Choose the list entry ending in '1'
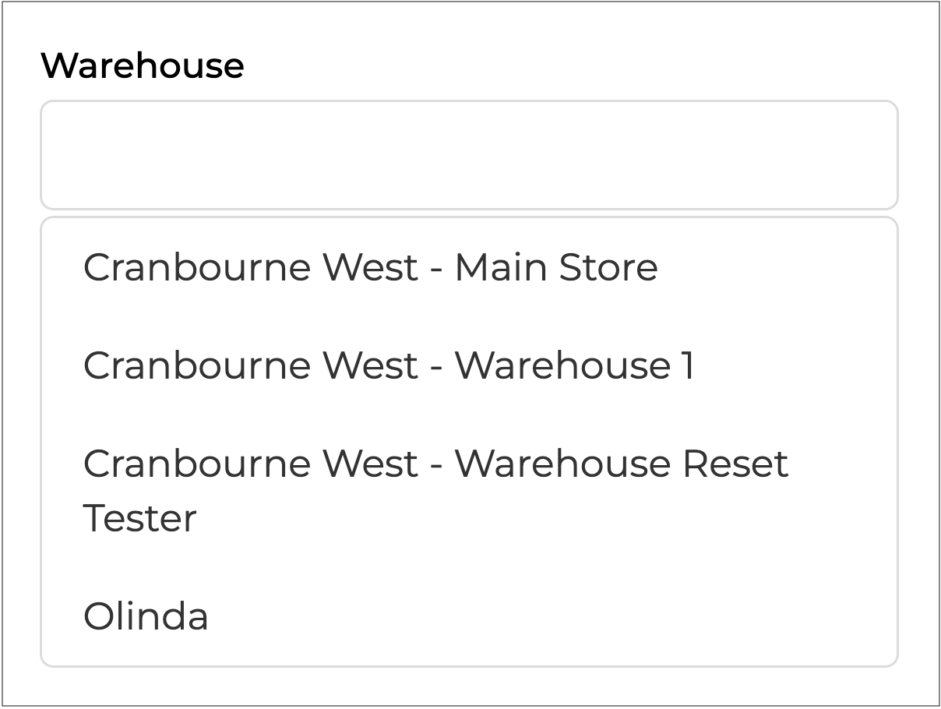 389,365
